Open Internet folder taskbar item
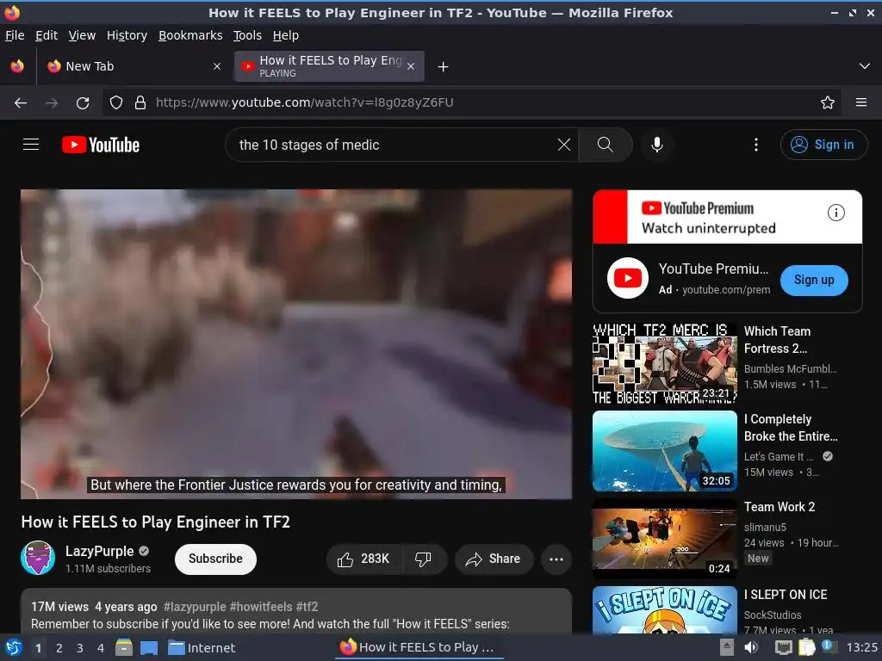882x661 pixels. tap(202, 648)
